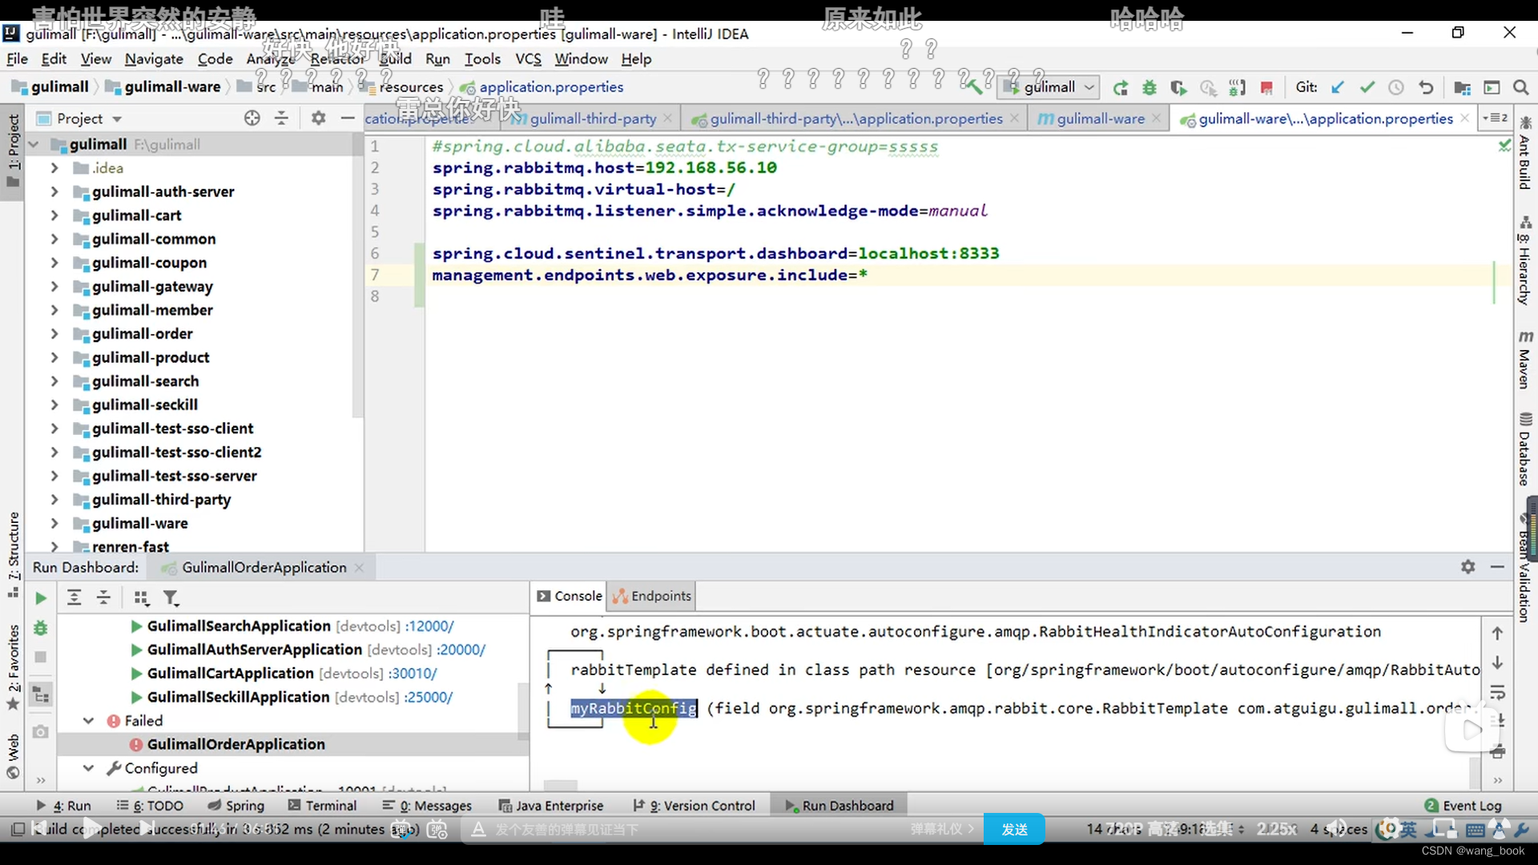Open Run Dashboard settings gear

(1468, 567)
